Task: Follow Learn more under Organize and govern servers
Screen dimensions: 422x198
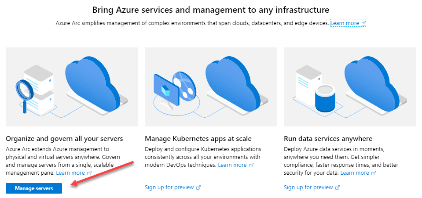Action: click(x=70, y=173)
